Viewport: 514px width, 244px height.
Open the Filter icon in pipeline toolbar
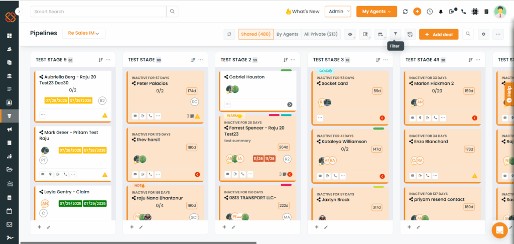click(x=396, y=34)
